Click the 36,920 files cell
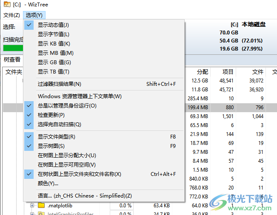 pos(256,90)
